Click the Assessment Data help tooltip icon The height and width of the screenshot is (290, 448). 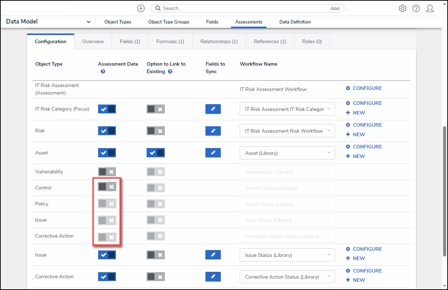pyautogui.click(x=103, y=72)
